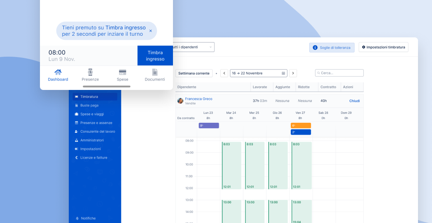This screenshot has height=223, width=432.
Task: Click the calendar icon in date range field
Action: 283,73
